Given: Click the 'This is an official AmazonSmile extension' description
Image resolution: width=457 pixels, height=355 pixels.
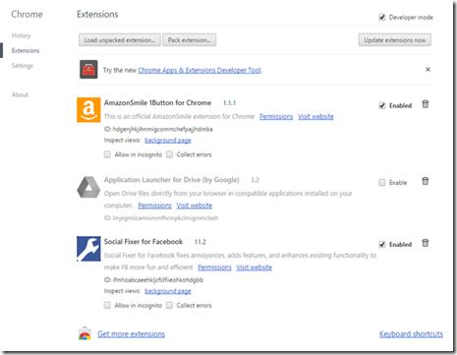Looking at the screenshot, I should pos(179,116).
